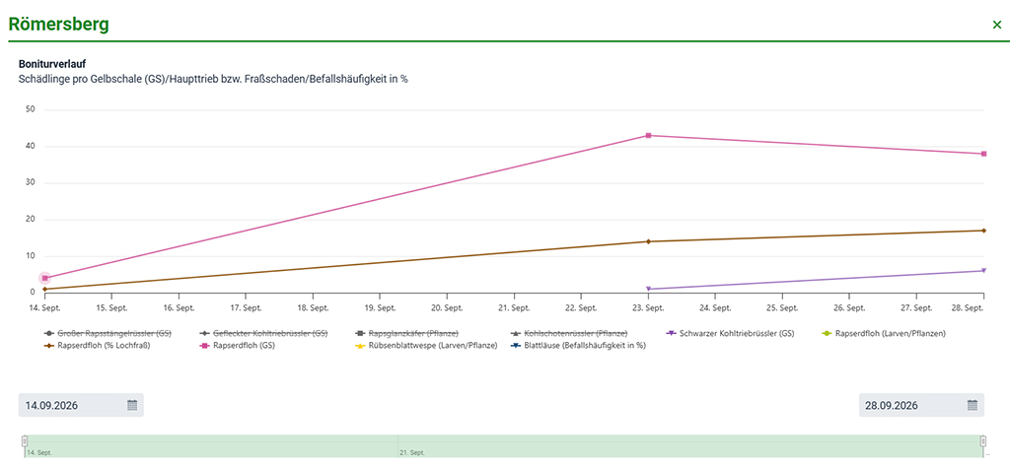Screen dimensions: 1010x468
Task: Hide Schwarzer Kohltriebrüssler (GS) series
Action: tap(731, 333)
